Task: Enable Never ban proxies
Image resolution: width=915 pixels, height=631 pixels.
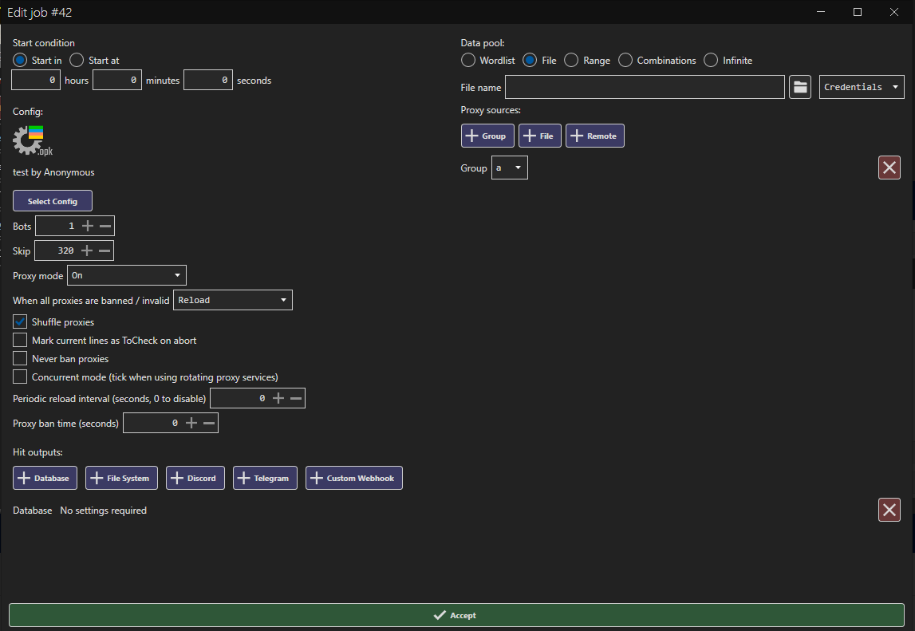Action: (20, 358)
